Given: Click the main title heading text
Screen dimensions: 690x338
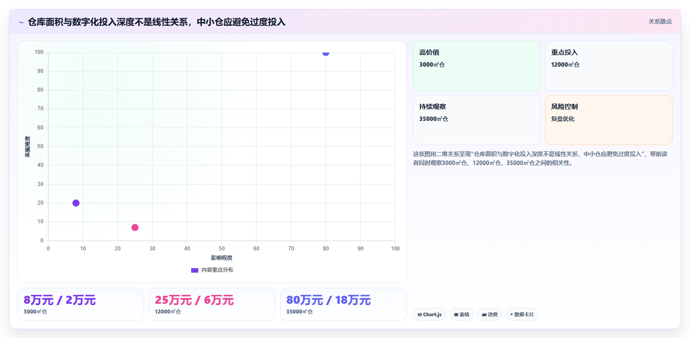Looking at the screenshot, I should 156,22.
